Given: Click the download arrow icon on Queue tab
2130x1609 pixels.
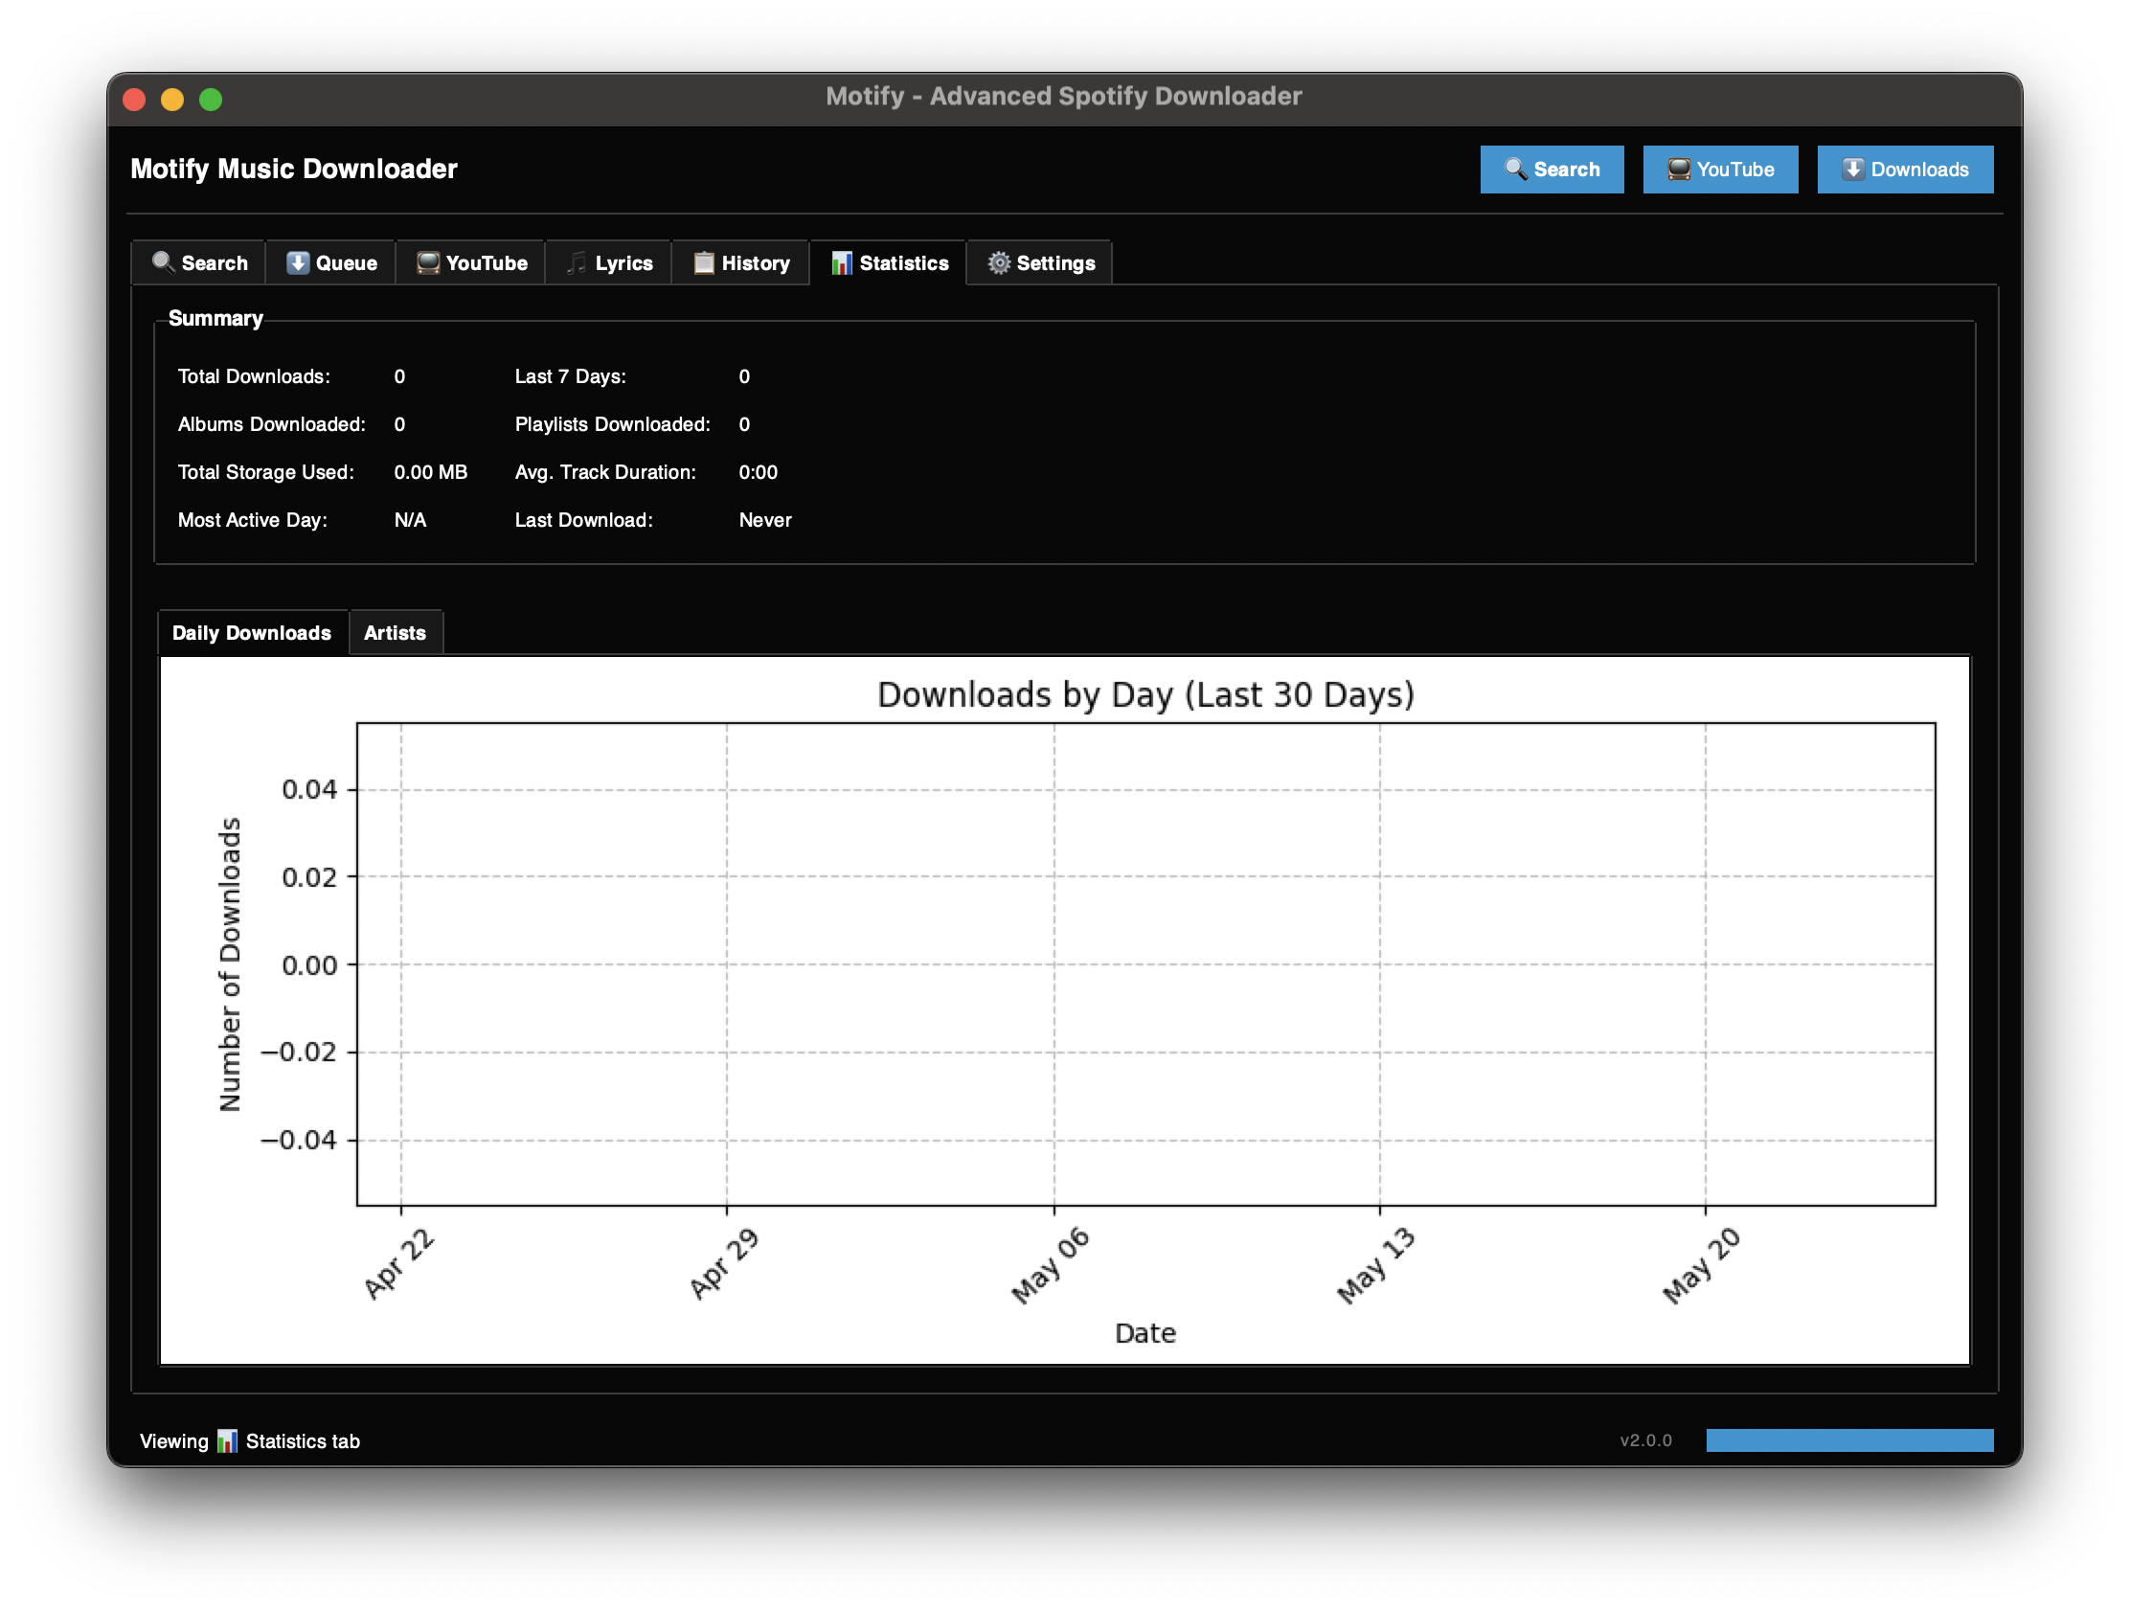Looking at the screenshot, I should 298,262.
